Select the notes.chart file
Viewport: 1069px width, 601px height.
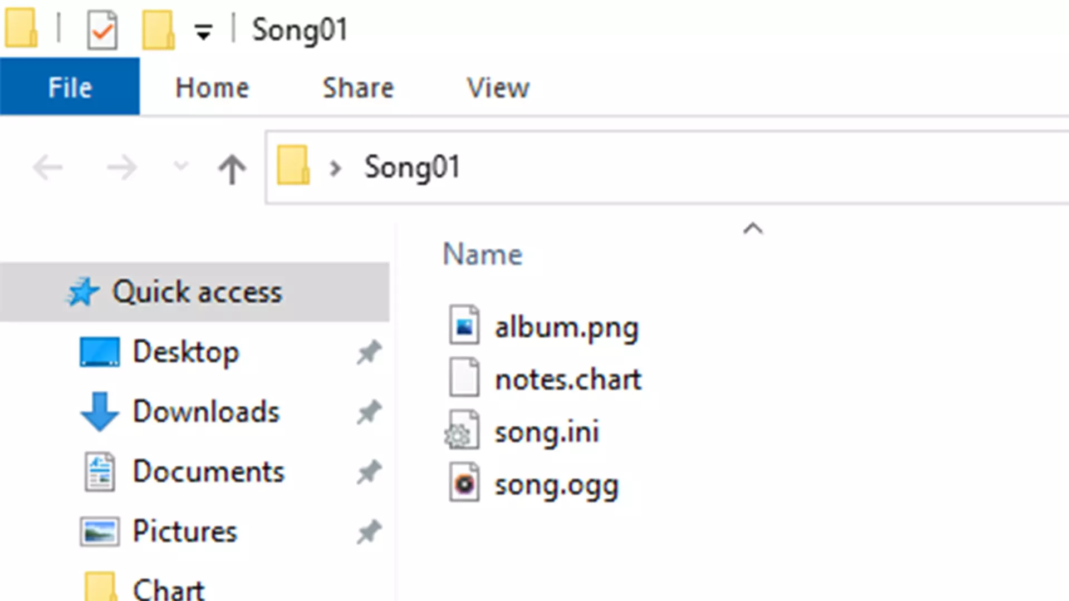click(x=567, y=380)
